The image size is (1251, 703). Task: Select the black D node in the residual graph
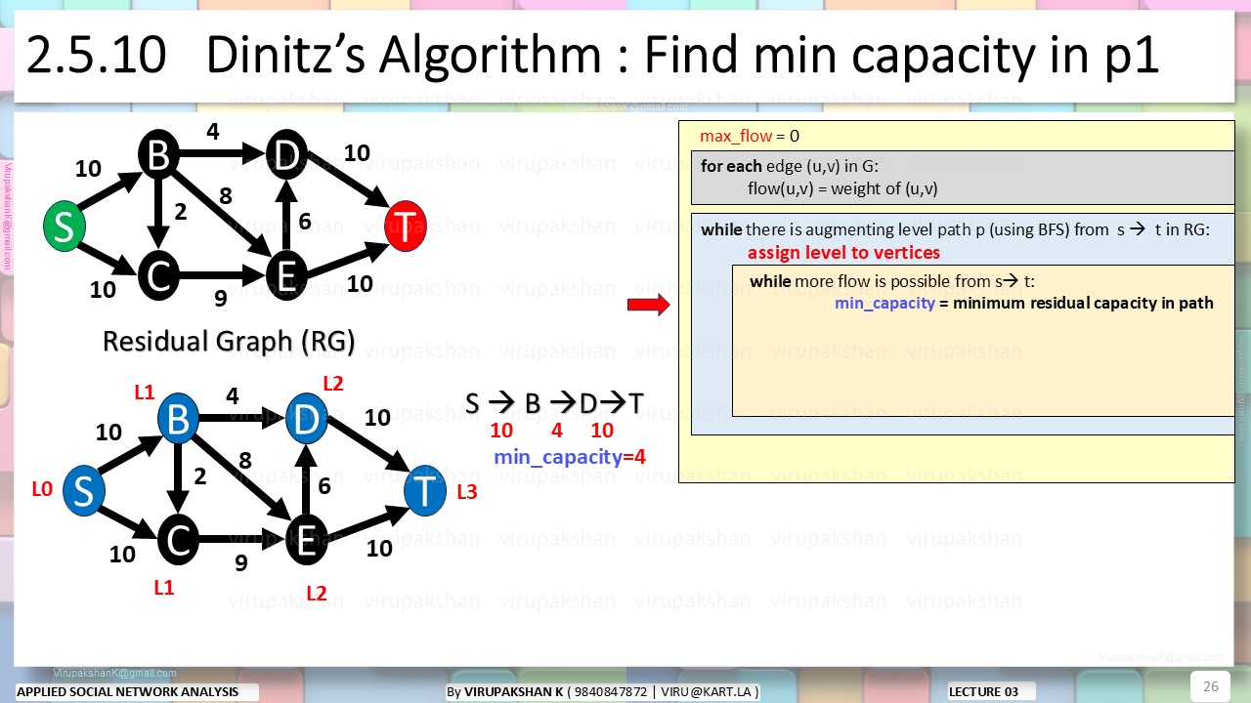click(x=285, y=153)
